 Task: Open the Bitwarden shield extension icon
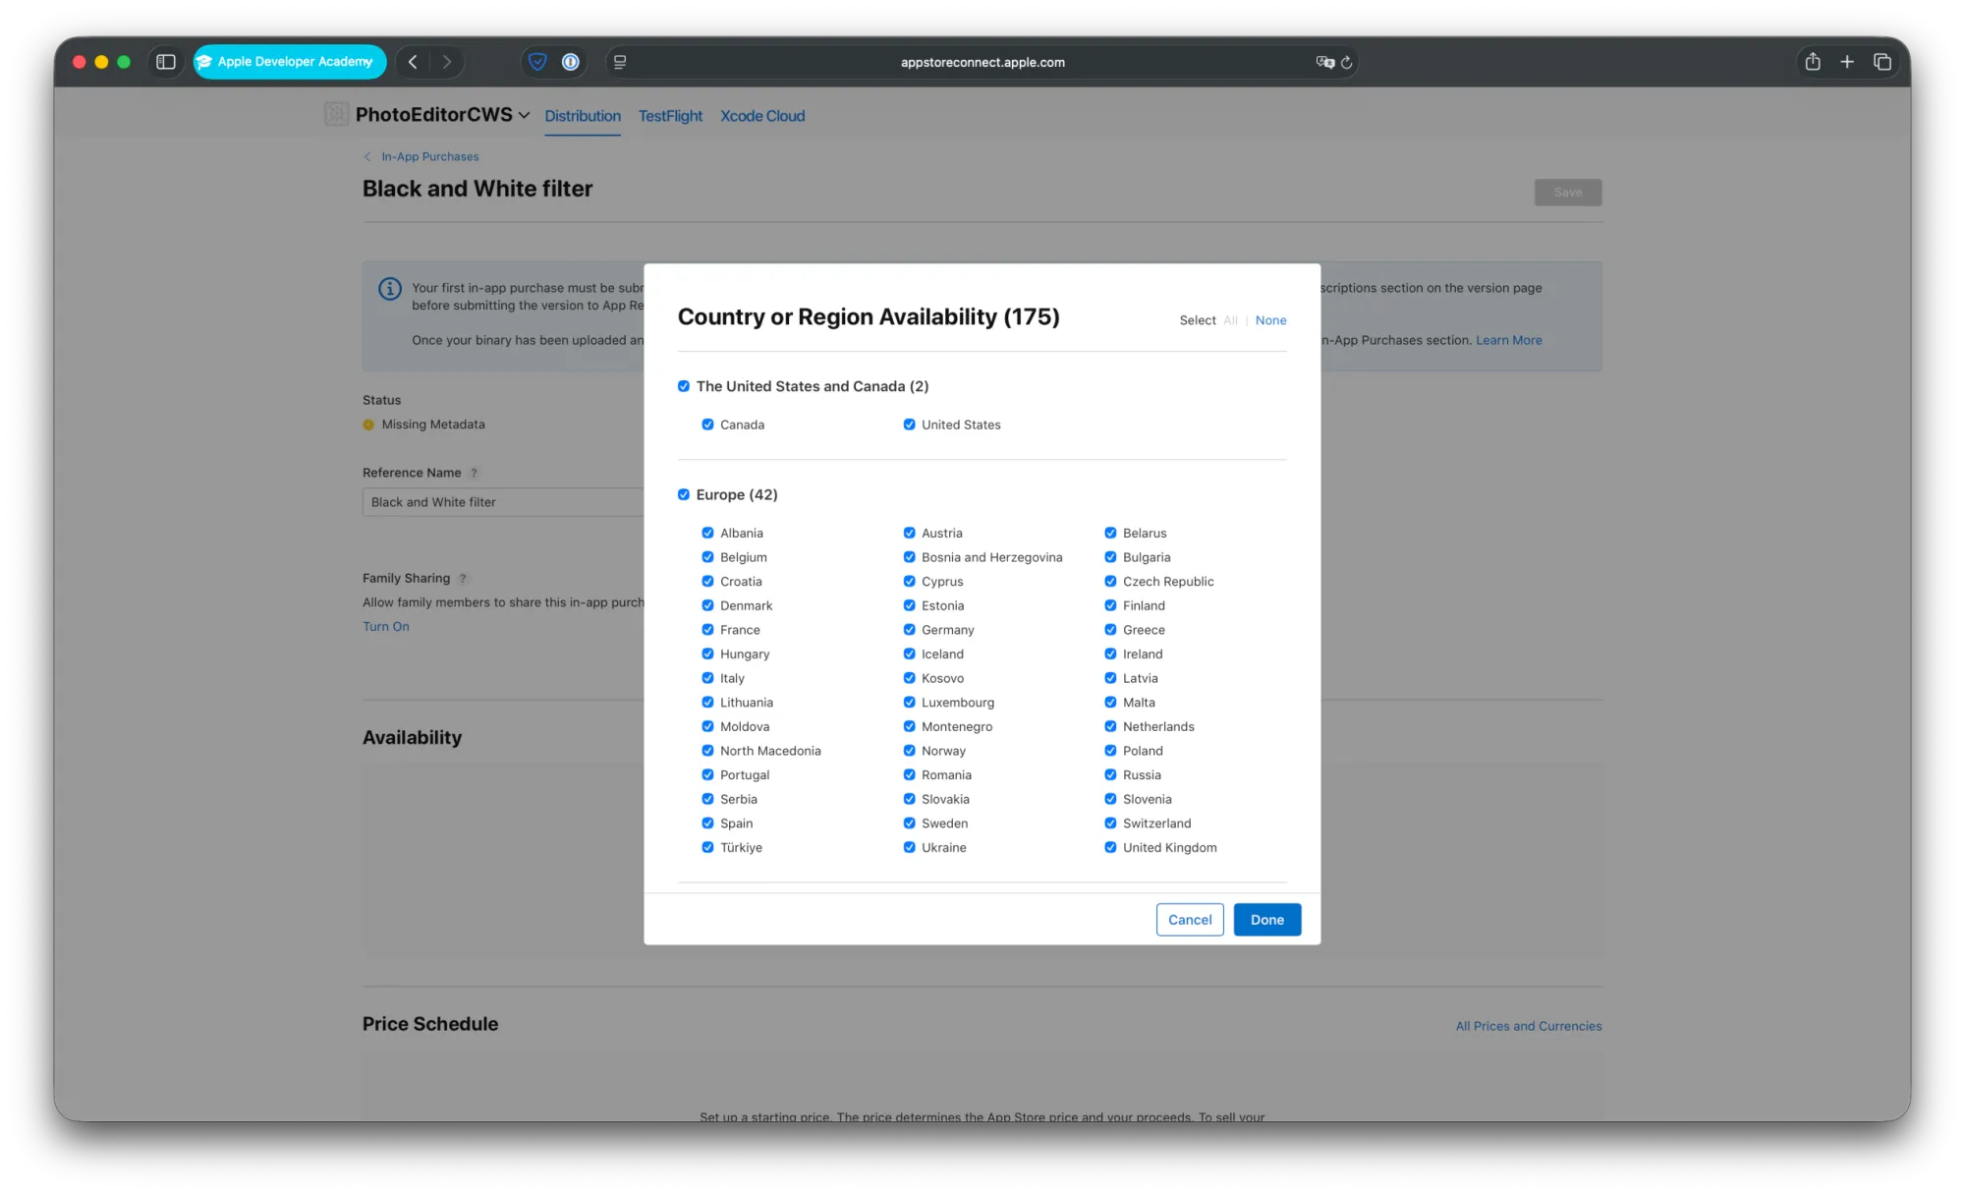click(537, 62)
